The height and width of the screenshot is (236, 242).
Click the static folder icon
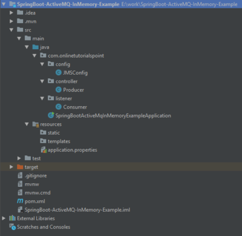43,132
